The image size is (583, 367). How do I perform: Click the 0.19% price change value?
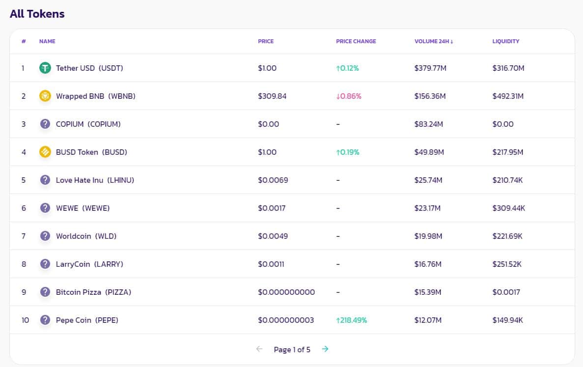[x=348, y=152]
